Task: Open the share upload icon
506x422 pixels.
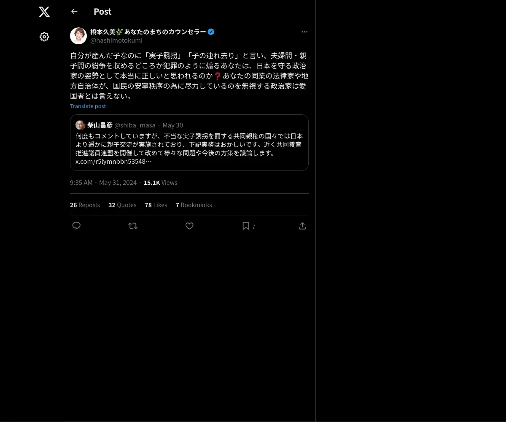Action: click(302, 226)
